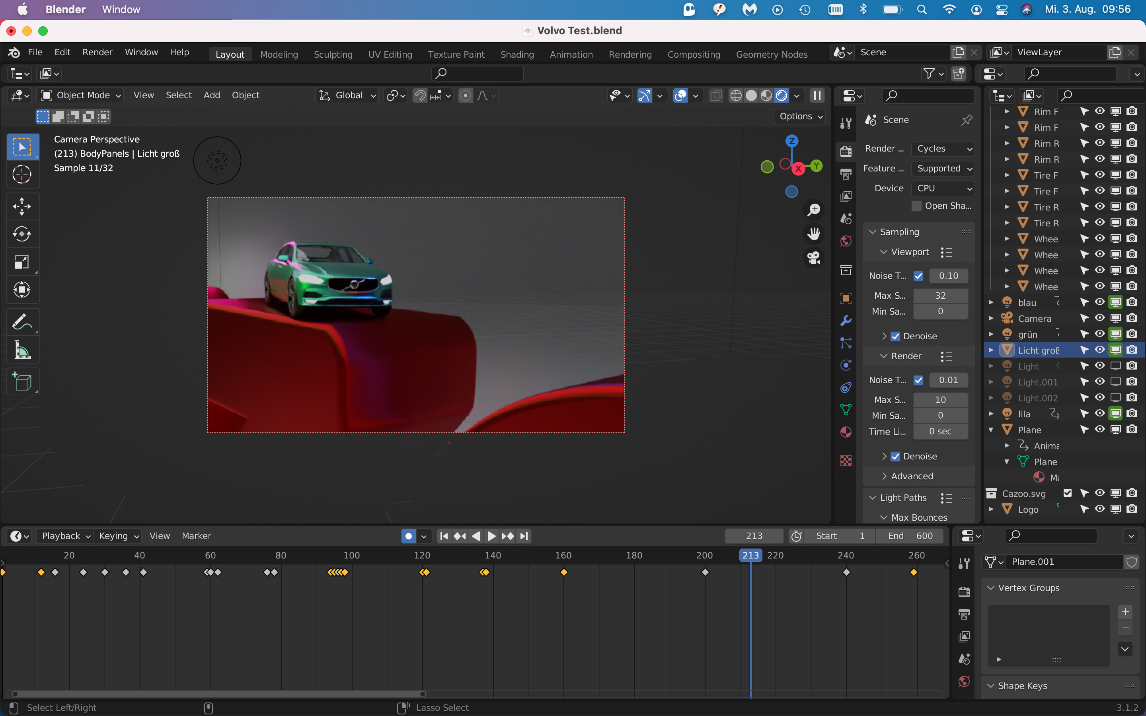Click the camera view toggle icon
This screenshot has width=1146, height=716.
(x=814, y=258)
